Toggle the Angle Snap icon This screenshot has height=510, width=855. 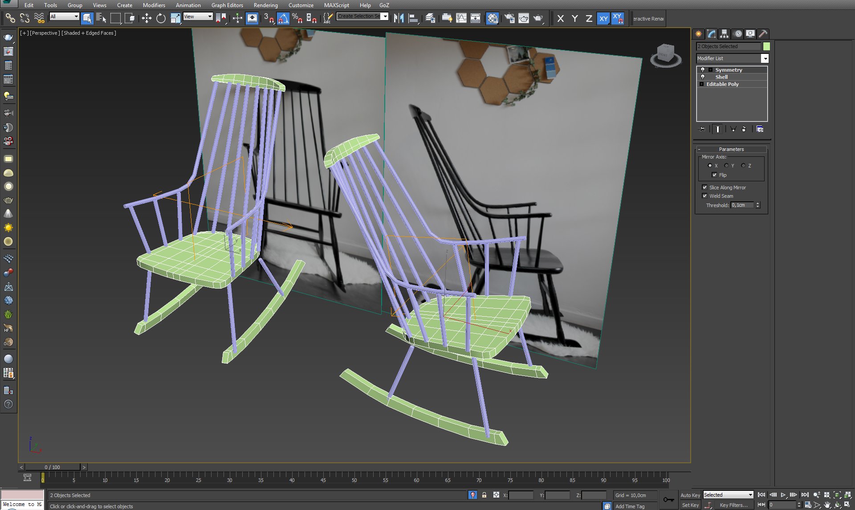click(283, 18)
